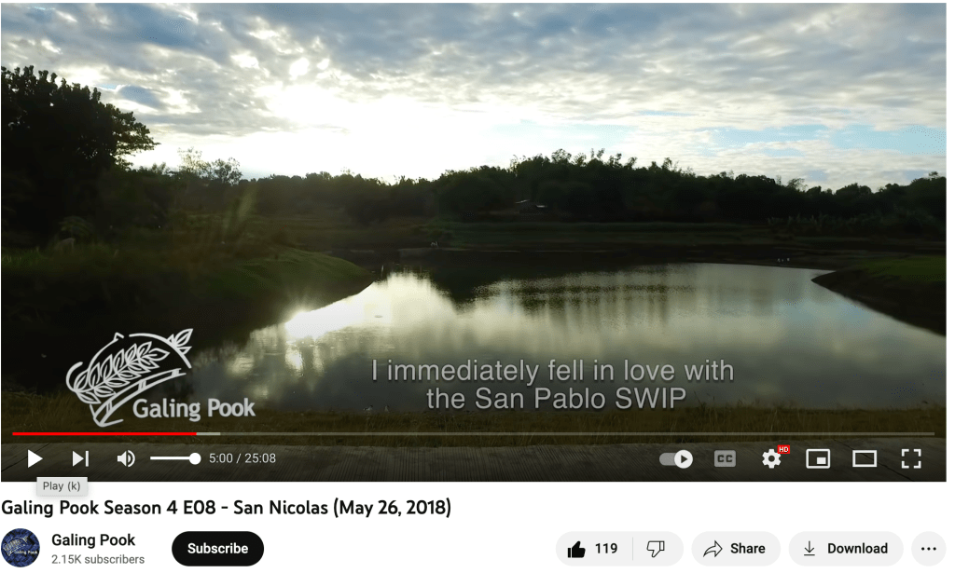Switch to theater mode icon

coord(865,458)
